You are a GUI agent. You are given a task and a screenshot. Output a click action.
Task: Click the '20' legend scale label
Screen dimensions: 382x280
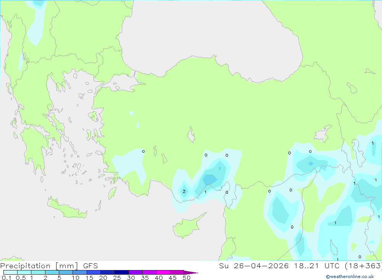coord(103,278)
